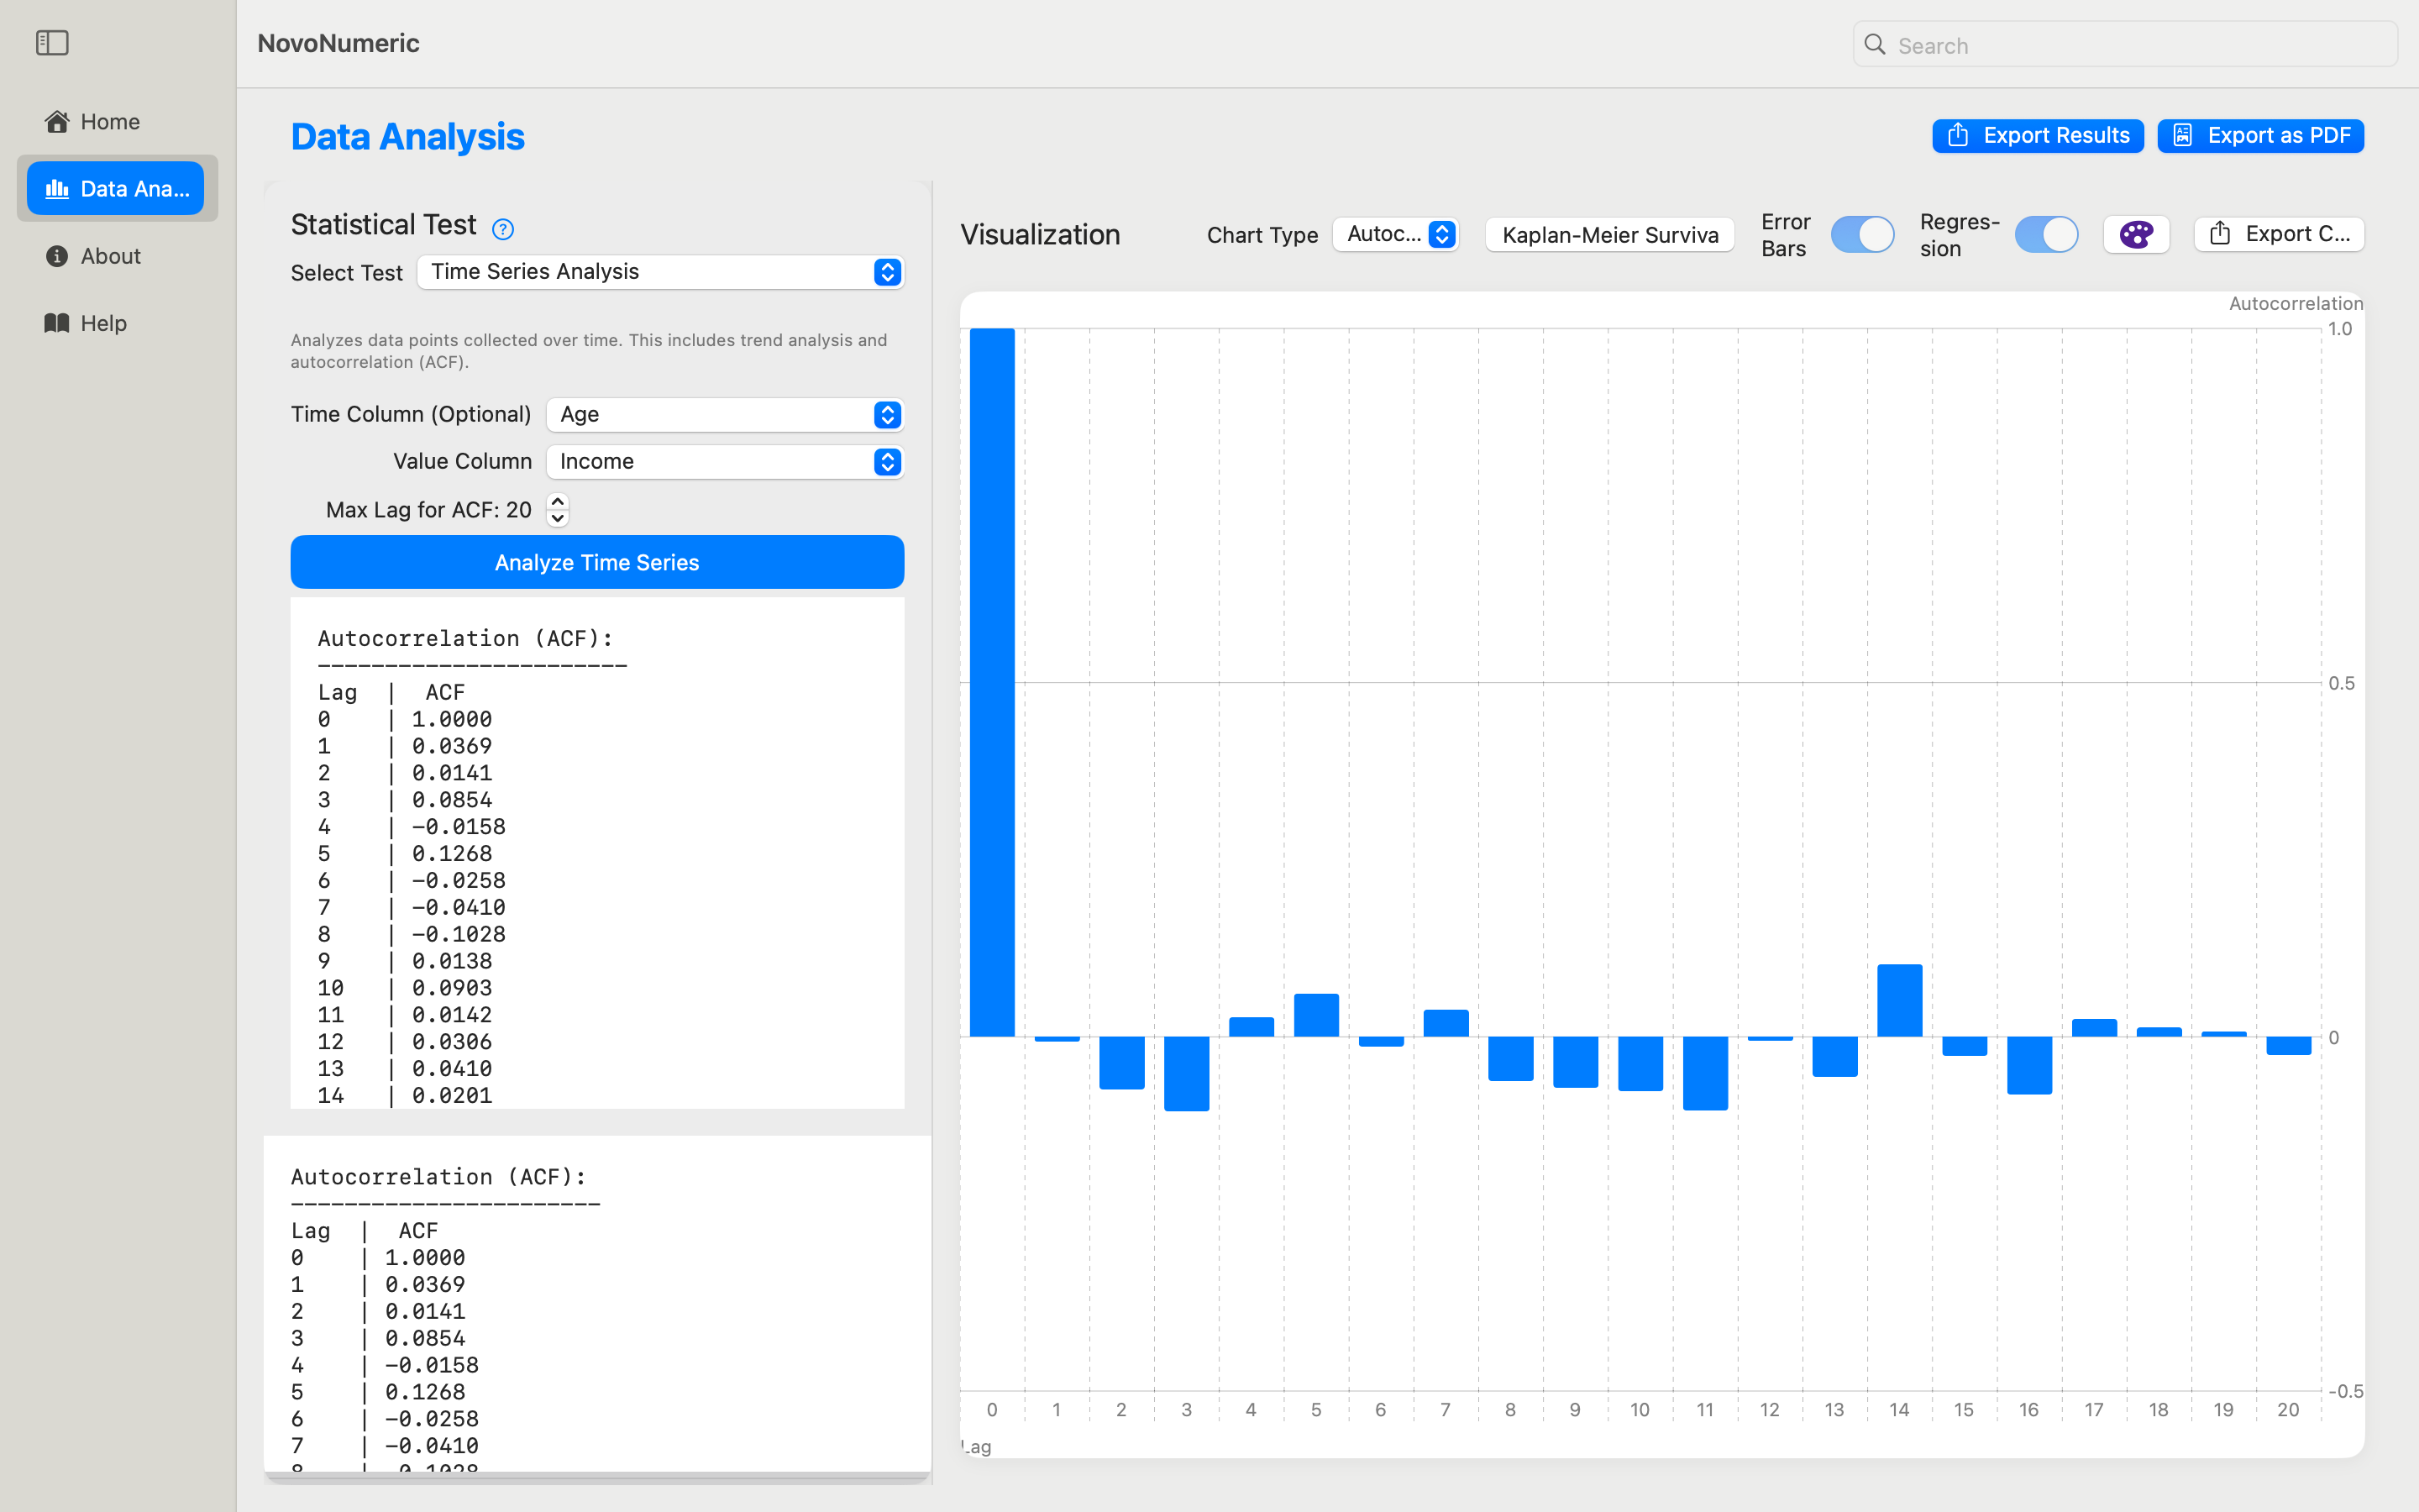
Task: Open the Statistical Test help question mark
Action: click(503, 229)
